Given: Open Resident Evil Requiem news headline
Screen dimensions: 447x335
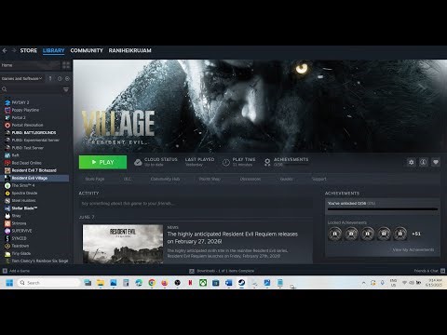Looking at the screenshot, I should click(233, 237).
